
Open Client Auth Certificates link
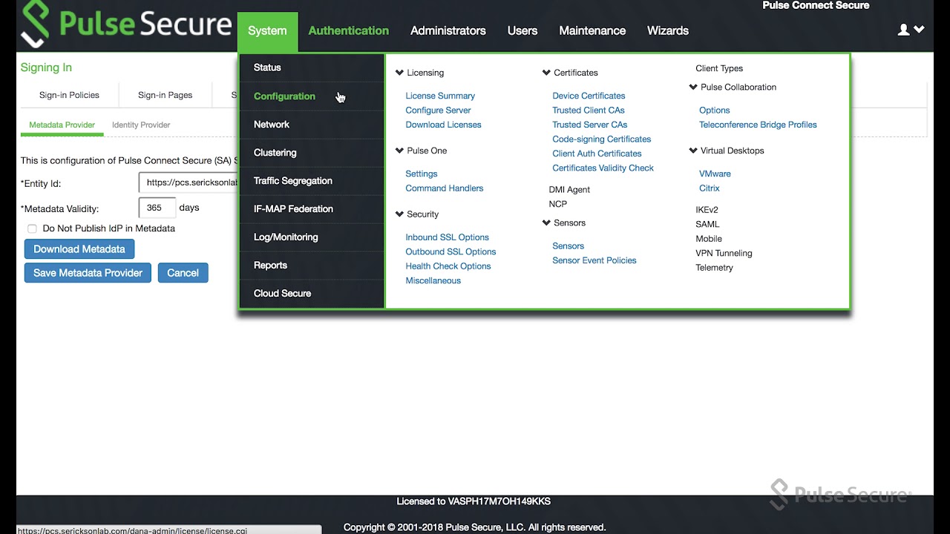pos(597,154)
